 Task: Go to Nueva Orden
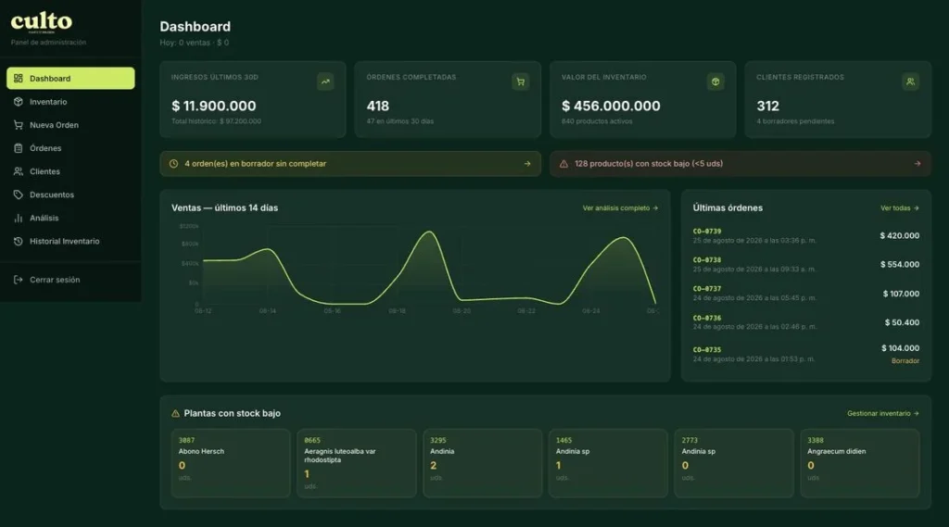point(70,125)
